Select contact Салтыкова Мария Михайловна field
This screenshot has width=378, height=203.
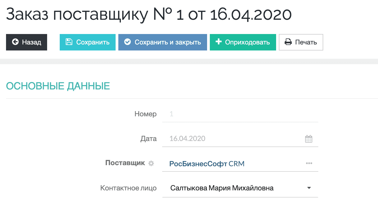222,188
